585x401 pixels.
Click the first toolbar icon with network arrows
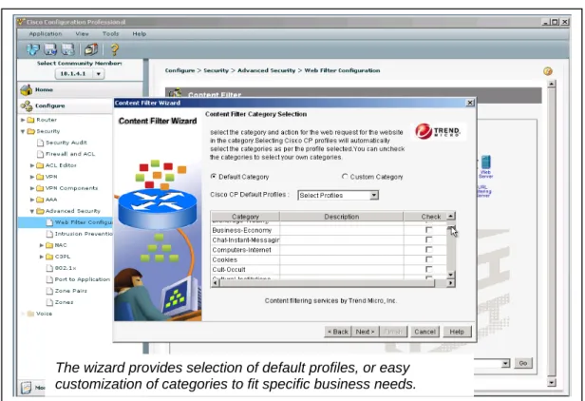tap(33, 49)
